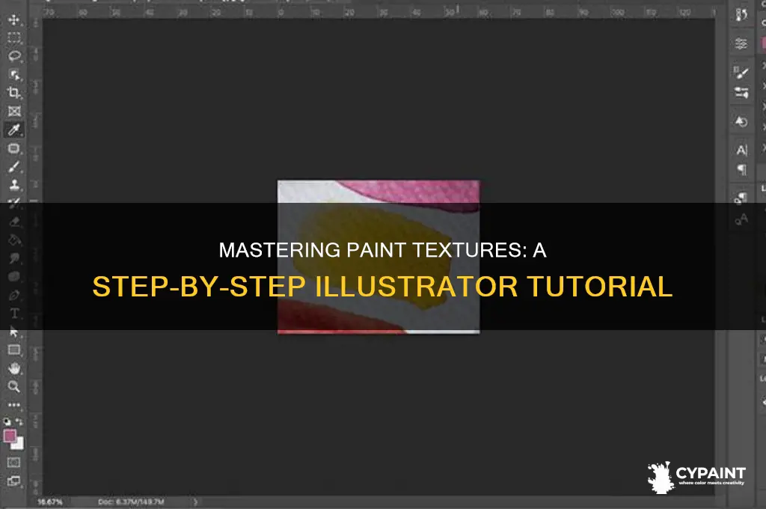Select the Eraser tool

pyautogui.click(x=13, y=222)
